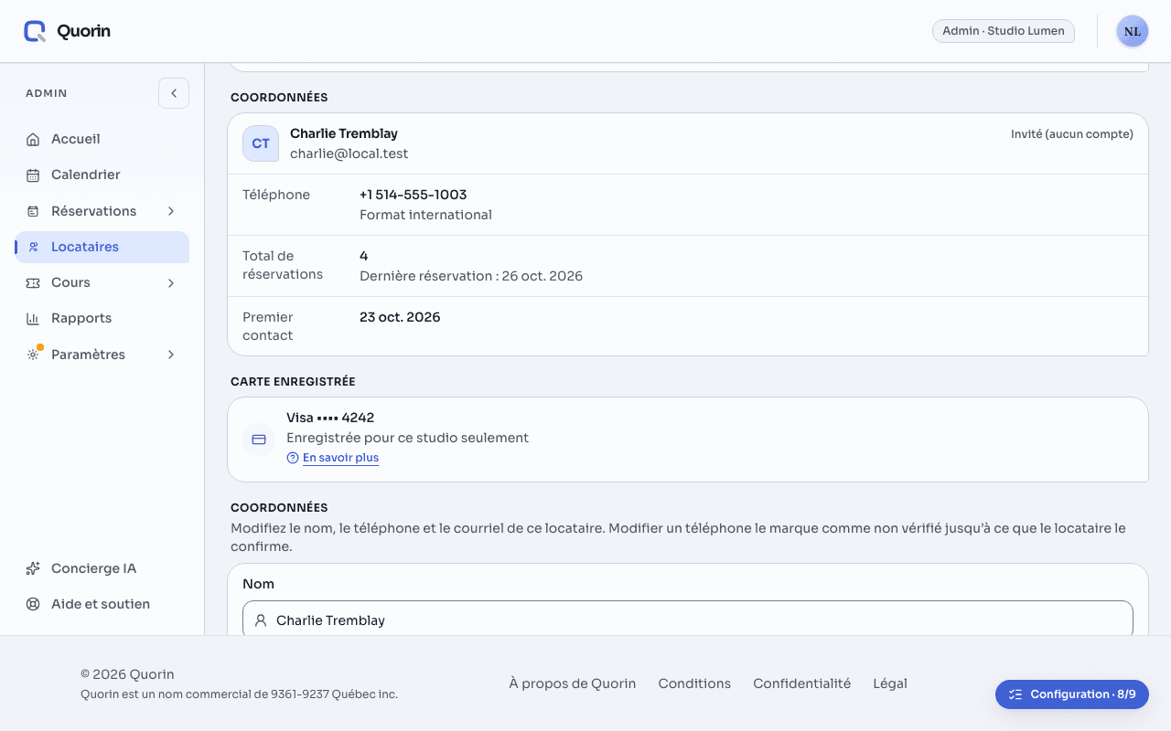Click the Calendrier calendar icon

tap(33, 175)
